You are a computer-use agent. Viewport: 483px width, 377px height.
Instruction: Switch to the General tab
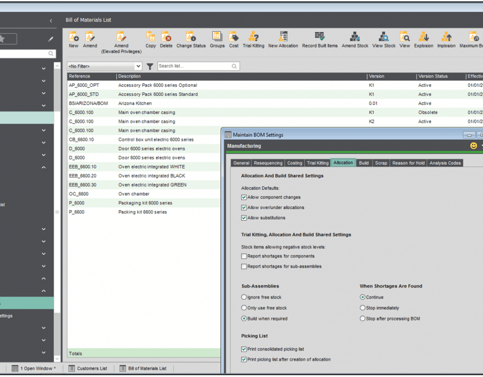[241, 163]
